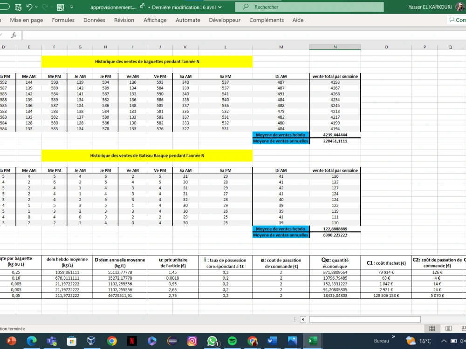This screenshot has width=466, height=349.
Task: Open Word from the taskbar
Action: tap(272, 341)
